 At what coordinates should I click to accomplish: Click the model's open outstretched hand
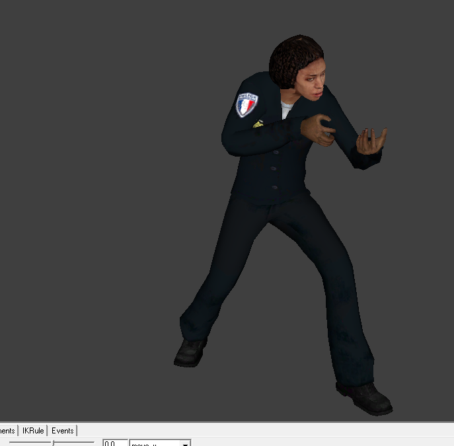(370, 141)
